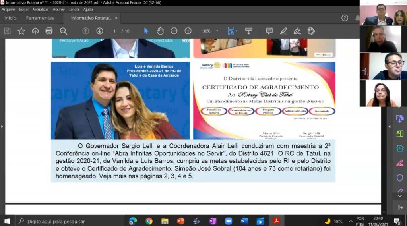Expand the left navigation pane arrow
The width and height of the screenshot is (407, 226).
[x=2, y=127]
